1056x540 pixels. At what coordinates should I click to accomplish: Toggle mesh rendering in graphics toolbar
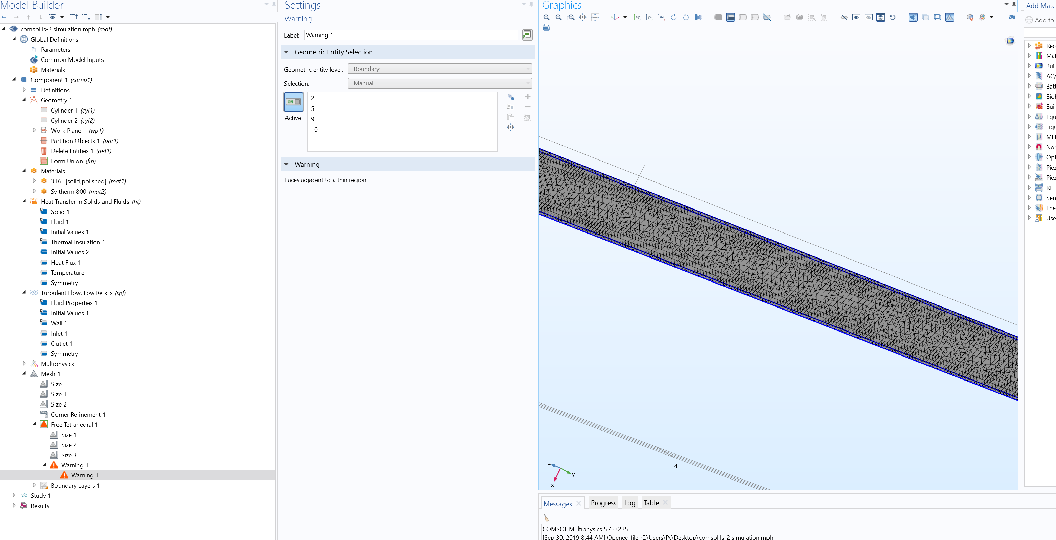(x=949, y=17)
